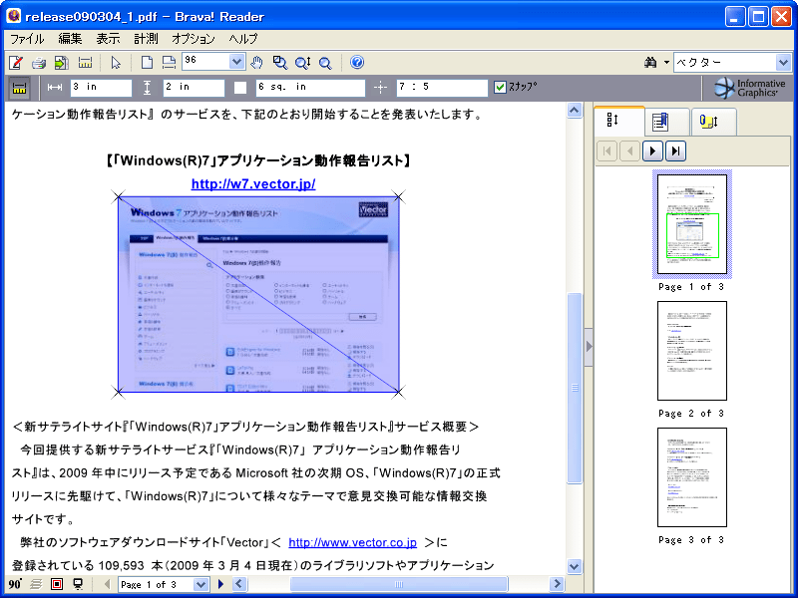The height and width of the screenshot is (598, 798).
Task: Select the Page 3 of 3 thumbnail
Action: [x=692, y=477]
